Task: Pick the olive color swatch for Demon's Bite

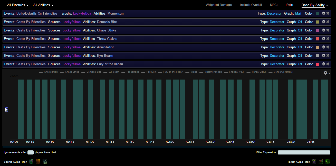Action: tap(318, 22)
